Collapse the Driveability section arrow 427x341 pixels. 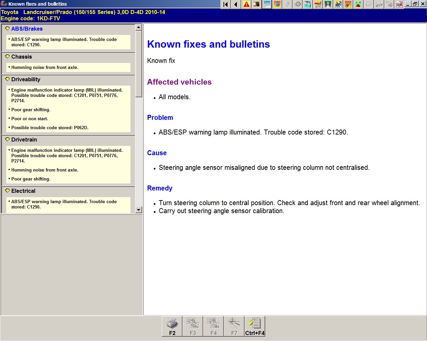(7, 79)
